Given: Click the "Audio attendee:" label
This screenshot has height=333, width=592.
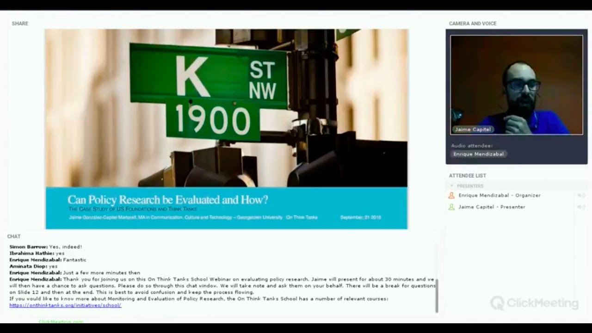Looking at the screenshot, I should pyautogui.click(x=472, y=146).
